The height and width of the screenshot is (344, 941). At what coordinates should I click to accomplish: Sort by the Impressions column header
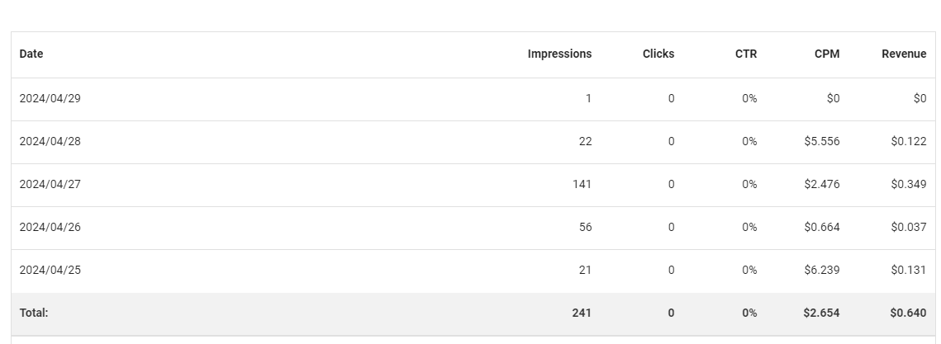(559, 54)
